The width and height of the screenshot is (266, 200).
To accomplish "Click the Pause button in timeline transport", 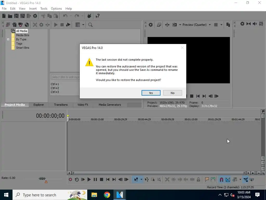I will [x=95, y=180].
